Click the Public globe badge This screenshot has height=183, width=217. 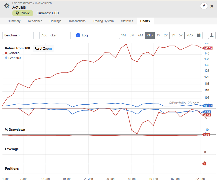23,13
